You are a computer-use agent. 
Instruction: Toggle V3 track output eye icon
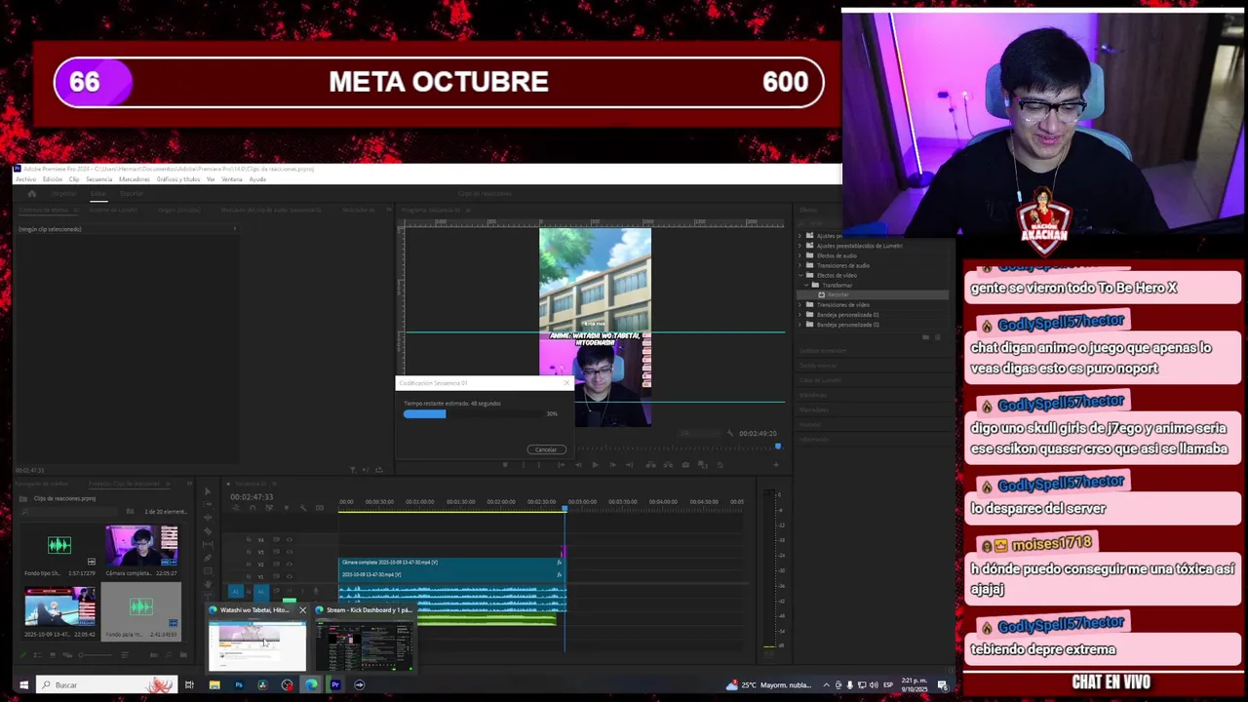290,552
